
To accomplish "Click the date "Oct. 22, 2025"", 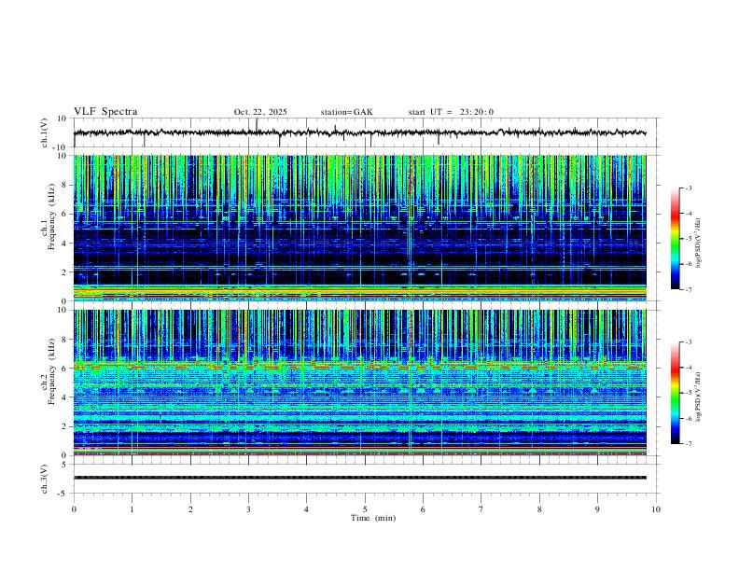I will tap(260, 112).
